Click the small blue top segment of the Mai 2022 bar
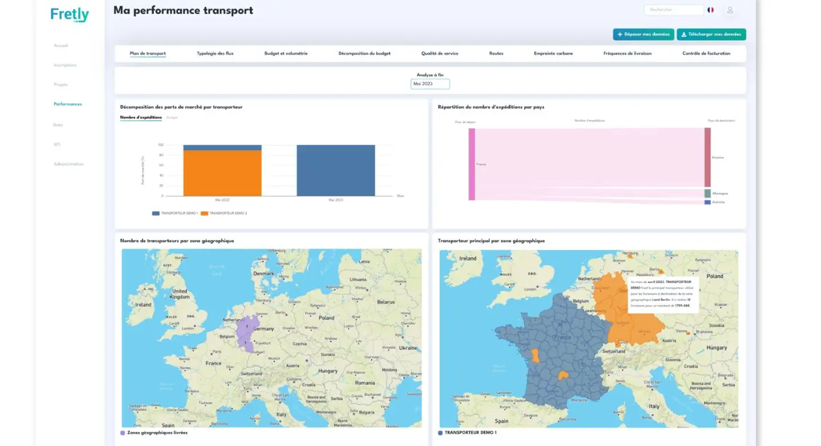This screenshot has height=446, width=821. pyautogui.click(x=222, y=148)
